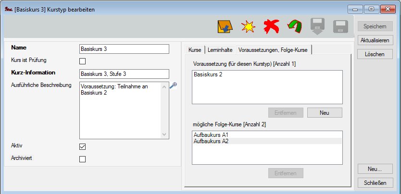The width and height of the screenshot is (401, 194).
Task: Click the 'Aktualisieren' button
Action: (375, 40)
